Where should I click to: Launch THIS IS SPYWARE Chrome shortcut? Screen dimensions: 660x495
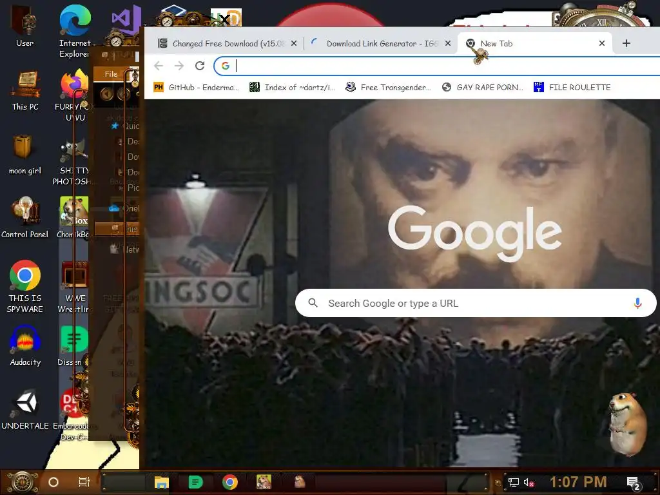[x=25, y=286]
